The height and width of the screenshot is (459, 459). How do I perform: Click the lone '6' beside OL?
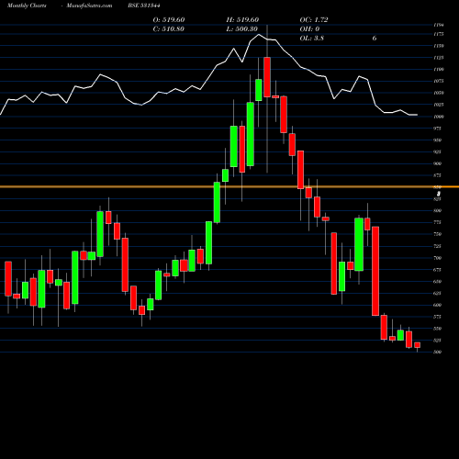point(375,39)
